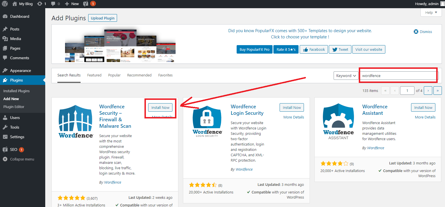Screen dimensions: 445x207
Task: Click the plugin search input field
Action: [x=399, y=76]
